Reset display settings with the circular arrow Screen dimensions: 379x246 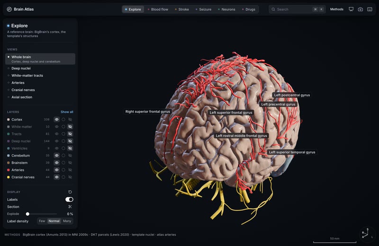[x=70, y=192]
